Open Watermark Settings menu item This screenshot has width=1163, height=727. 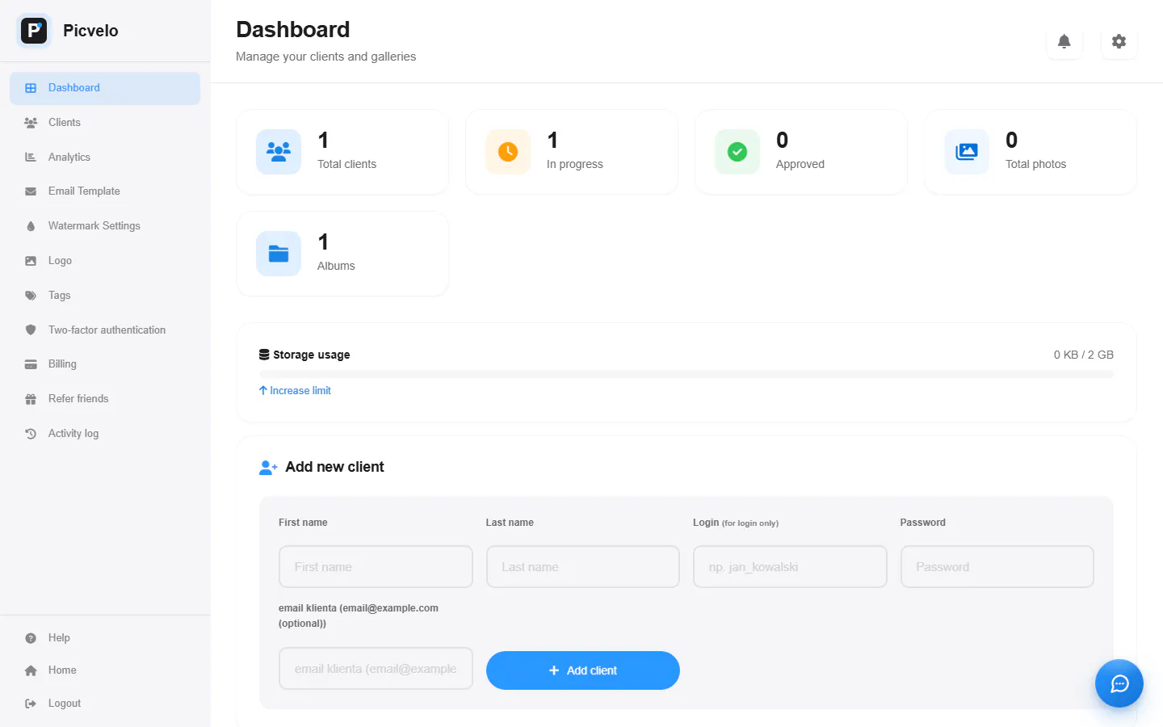[x=105, y=226]
